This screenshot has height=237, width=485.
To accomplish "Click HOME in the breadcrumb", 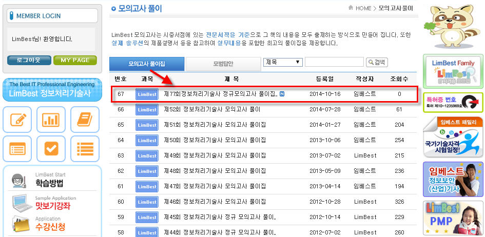I will click(363, 8).
